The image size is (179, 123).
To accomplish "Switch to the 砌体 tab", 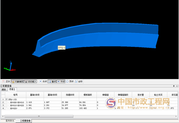I will (x=4, y=89).
